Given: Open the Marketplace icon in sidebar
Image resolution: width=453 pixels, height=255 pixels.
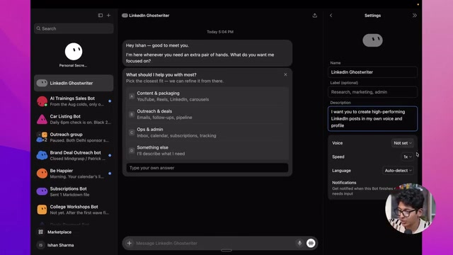Looking at the screenshot, I should point(41,232).
